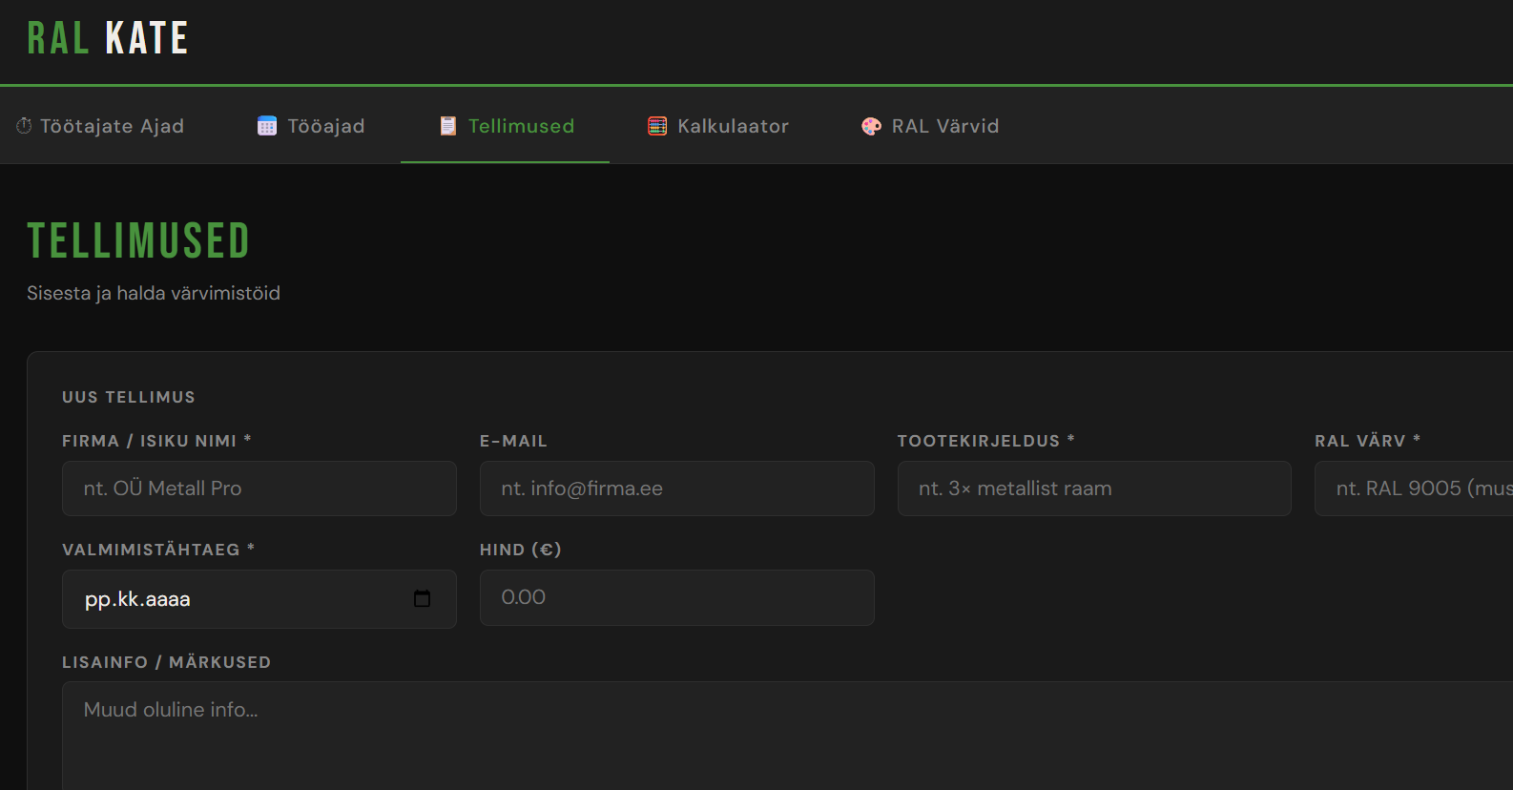Click the calendar icon beside Tööajad
The width and height of the screenshot is (1513, 790).
267,126
